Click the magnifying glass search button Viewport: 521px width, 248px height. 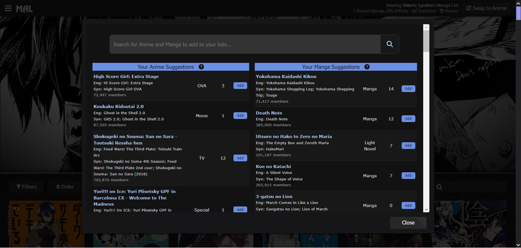pyautogui.click(x=390, y=44)
